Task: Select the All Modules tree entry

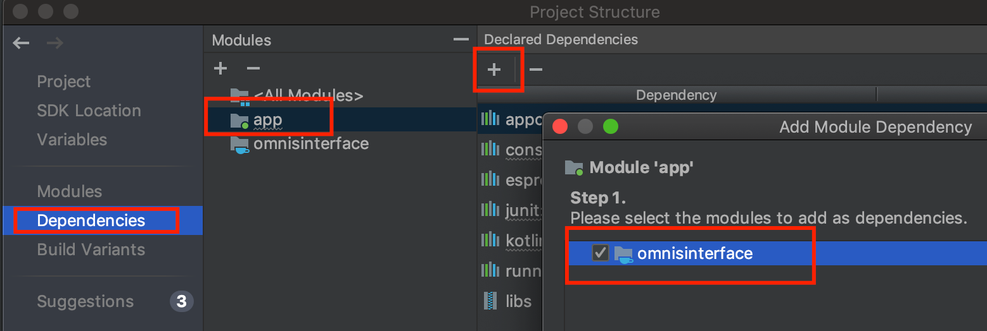Action: tap(308, 95)
